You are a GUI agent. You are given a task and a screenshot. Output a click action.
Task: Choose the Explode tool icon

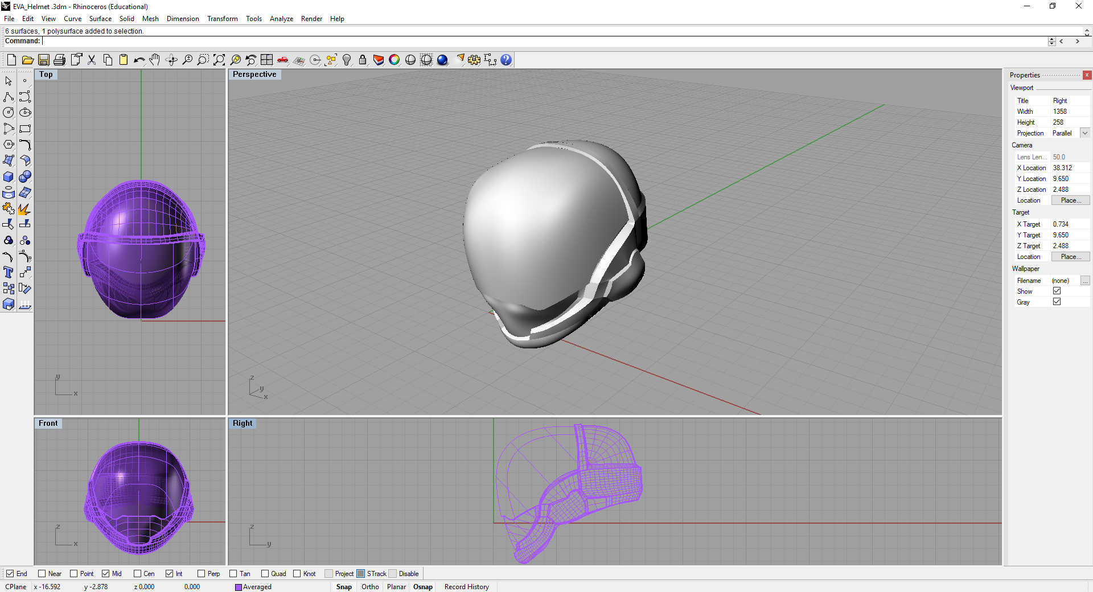24,209
